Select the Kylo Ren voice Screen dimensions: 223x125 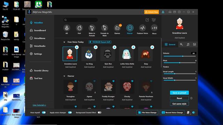(x=108, y=54)
